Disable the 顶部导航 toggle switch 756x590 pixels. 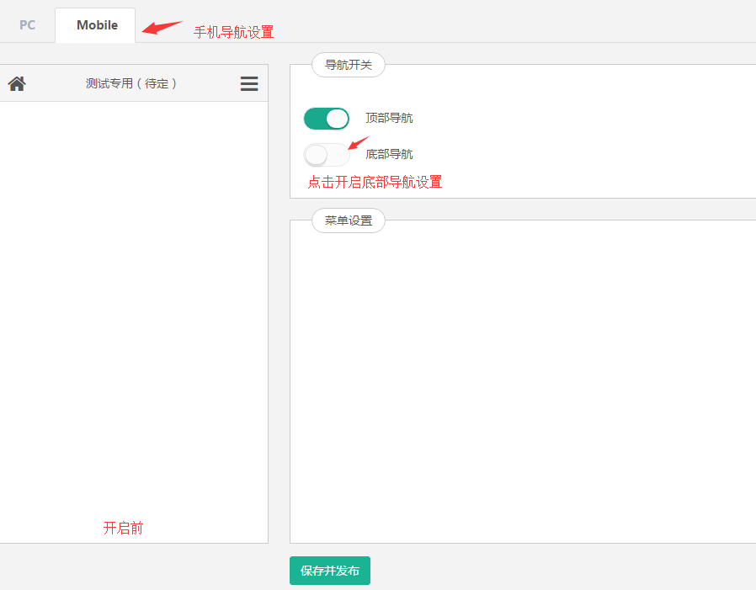[x=326, y=119]
